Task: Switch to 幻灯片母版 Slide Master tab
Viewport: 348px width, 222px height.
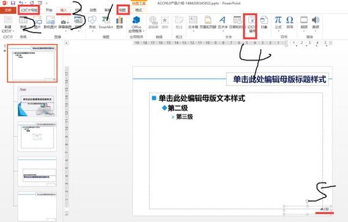Action: click(29, 10)
